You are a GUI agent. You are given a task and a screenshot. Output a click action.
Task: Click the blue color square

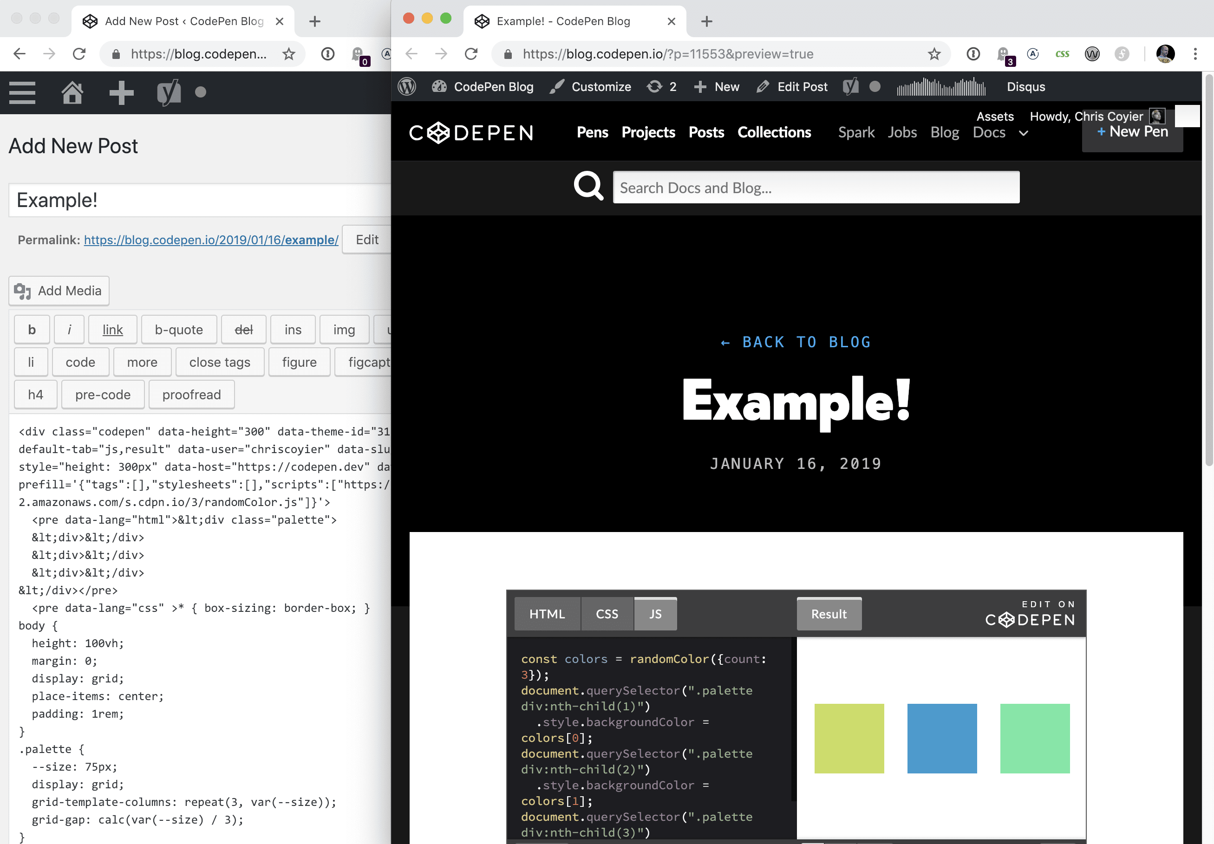pos(942,738)
